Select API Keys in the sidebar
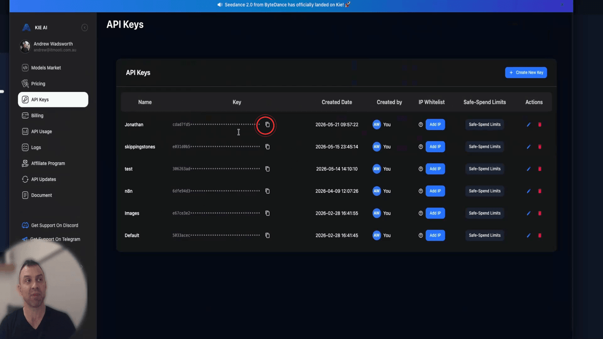Image resolution: width=603 pixels, height=339 pixels. coord(53,99)
